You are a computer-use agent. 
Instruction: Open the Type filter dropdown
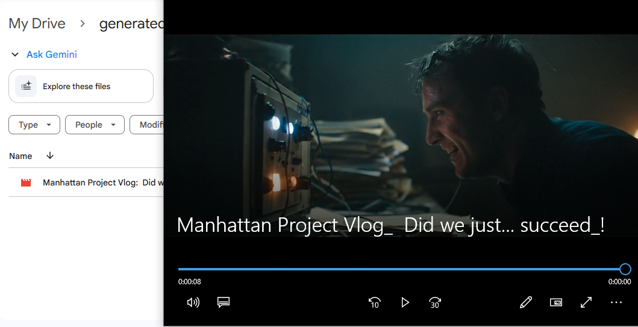click(x=34, y=125)
